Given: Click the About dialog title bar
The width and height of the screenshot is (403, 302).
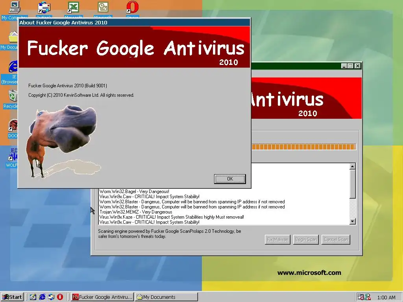Looking at the screenshot, I should coord(135,22).
